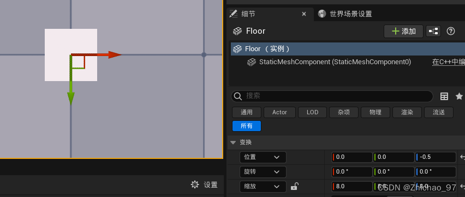Open the 缩放 dropdown

tap(263, 187)
